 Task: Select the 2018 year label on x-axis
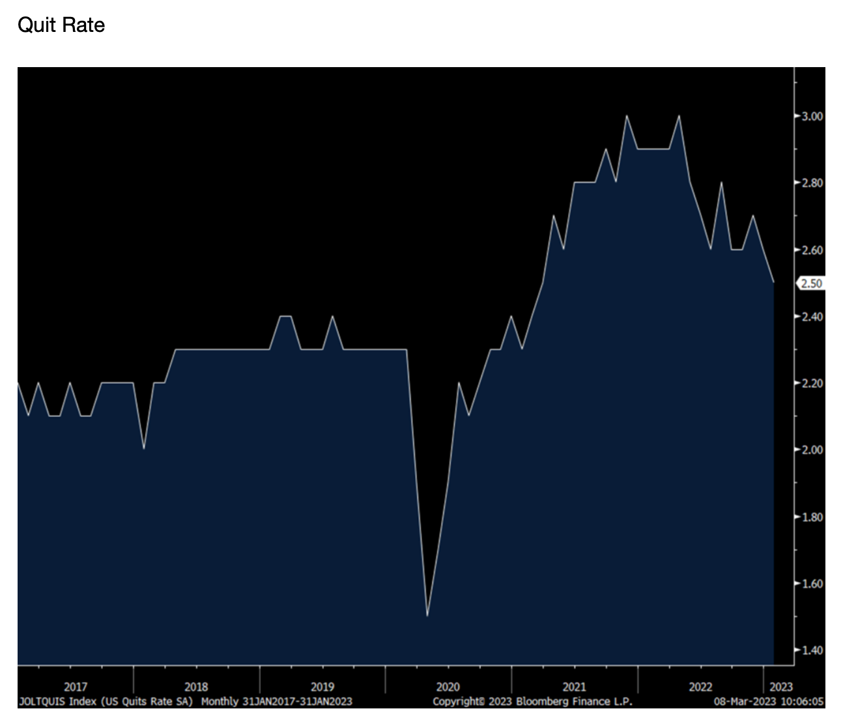tap(196, 687)
